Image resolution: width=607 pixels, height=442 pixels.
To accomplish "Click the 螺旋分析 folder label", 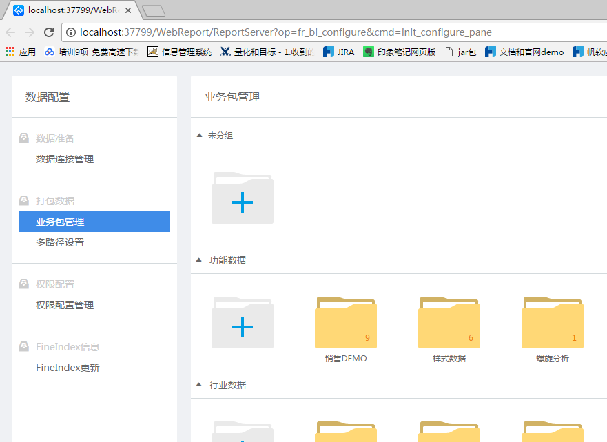I will (553, 359).
